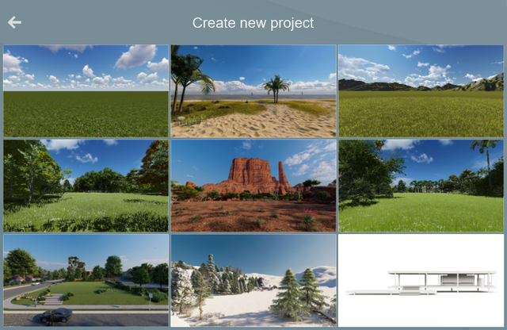Image resolution: width=507 pixels, height=330 pixels.
Task: Click the 'Create new project' title
Action: coord(253,23)
